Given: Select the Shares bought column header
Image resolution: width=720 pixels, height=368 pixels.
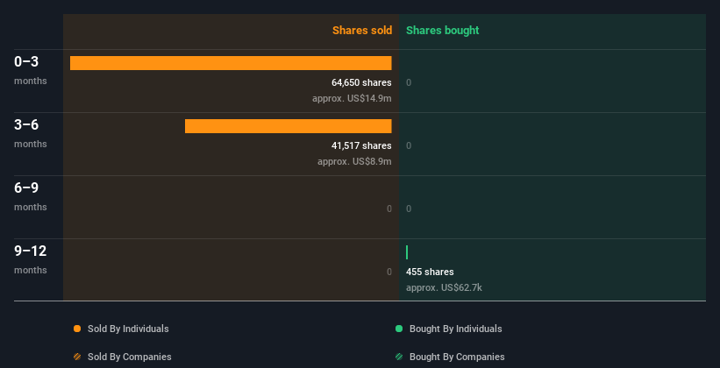Looking at the screenshot, I should pos(442,31).
